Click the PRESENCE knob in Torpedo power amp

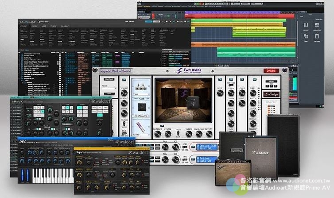124,103
